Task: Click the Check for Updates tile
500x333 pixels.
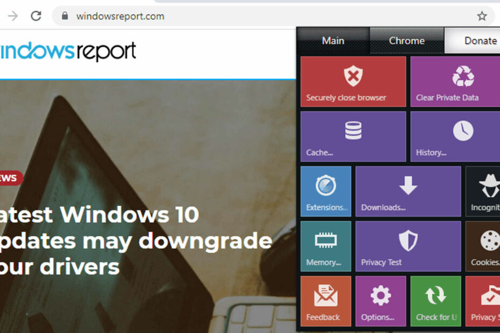Action: 435,301
